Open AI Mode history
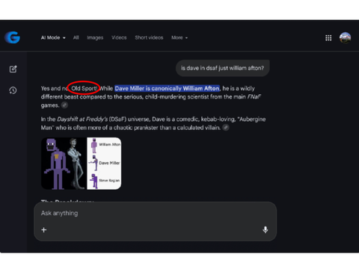The width and height of the screenshot is (359, 269). [x=13, y=90]
